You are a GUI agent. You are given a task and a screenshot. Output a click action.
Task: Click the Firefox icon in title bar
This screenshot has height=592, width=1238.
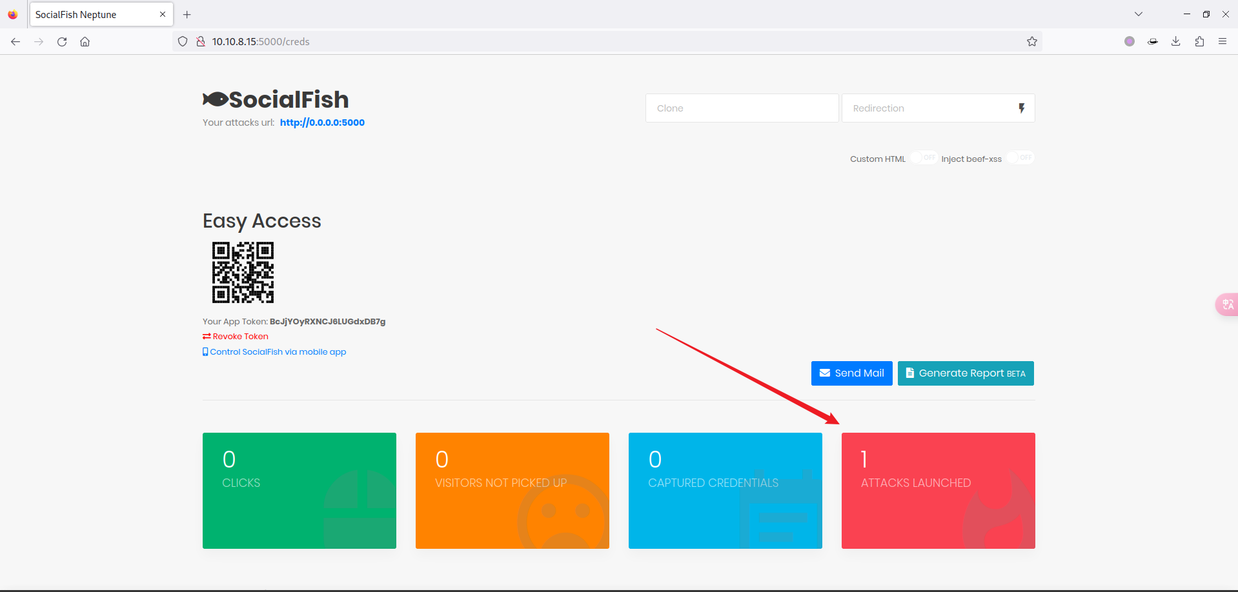pyautogui.click(x=13, y=14)
